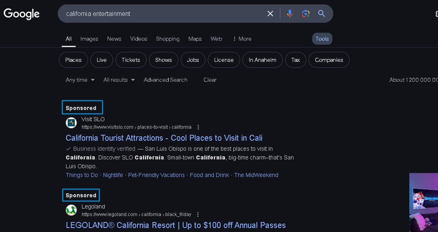Switch to the News tab
The height and width of the screenshot is (232, 438).
pos(114,39)
